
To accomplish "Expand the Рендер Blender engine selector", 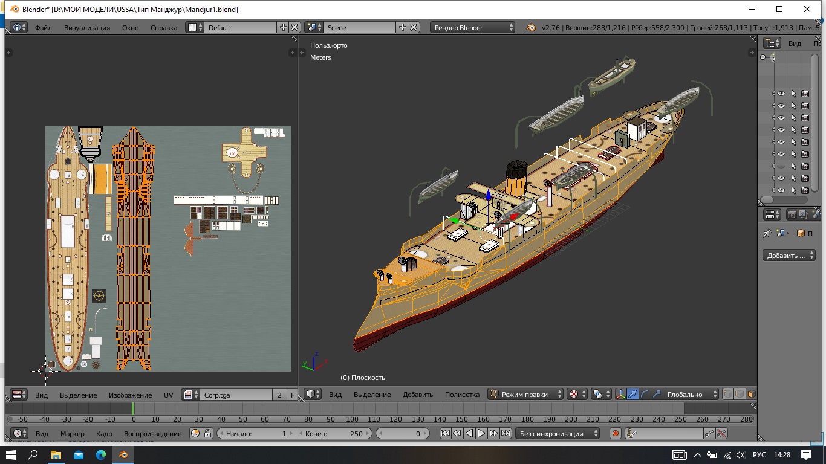I will pyautogui.click(x=472, y=27).
